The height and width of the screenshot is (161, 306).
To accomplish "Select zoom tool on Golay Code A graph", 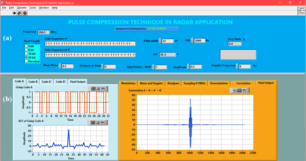I will coord(98,89).
